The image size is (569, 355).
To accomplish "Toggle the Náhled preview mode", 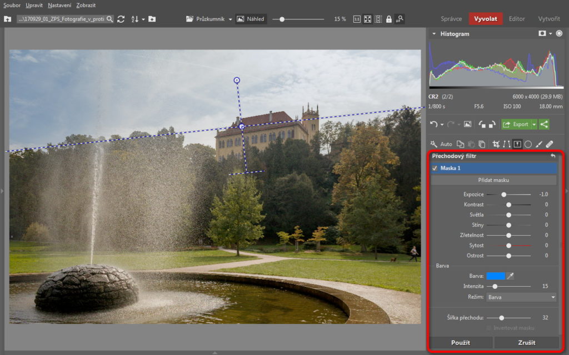I will point(251,19).
